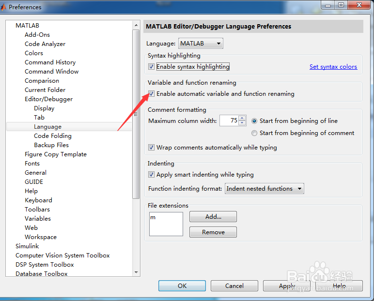The height and width of the screenshot is (301, 374).
Task: Click tree scrollbar down arrow
Action: (x=136, y=272)
